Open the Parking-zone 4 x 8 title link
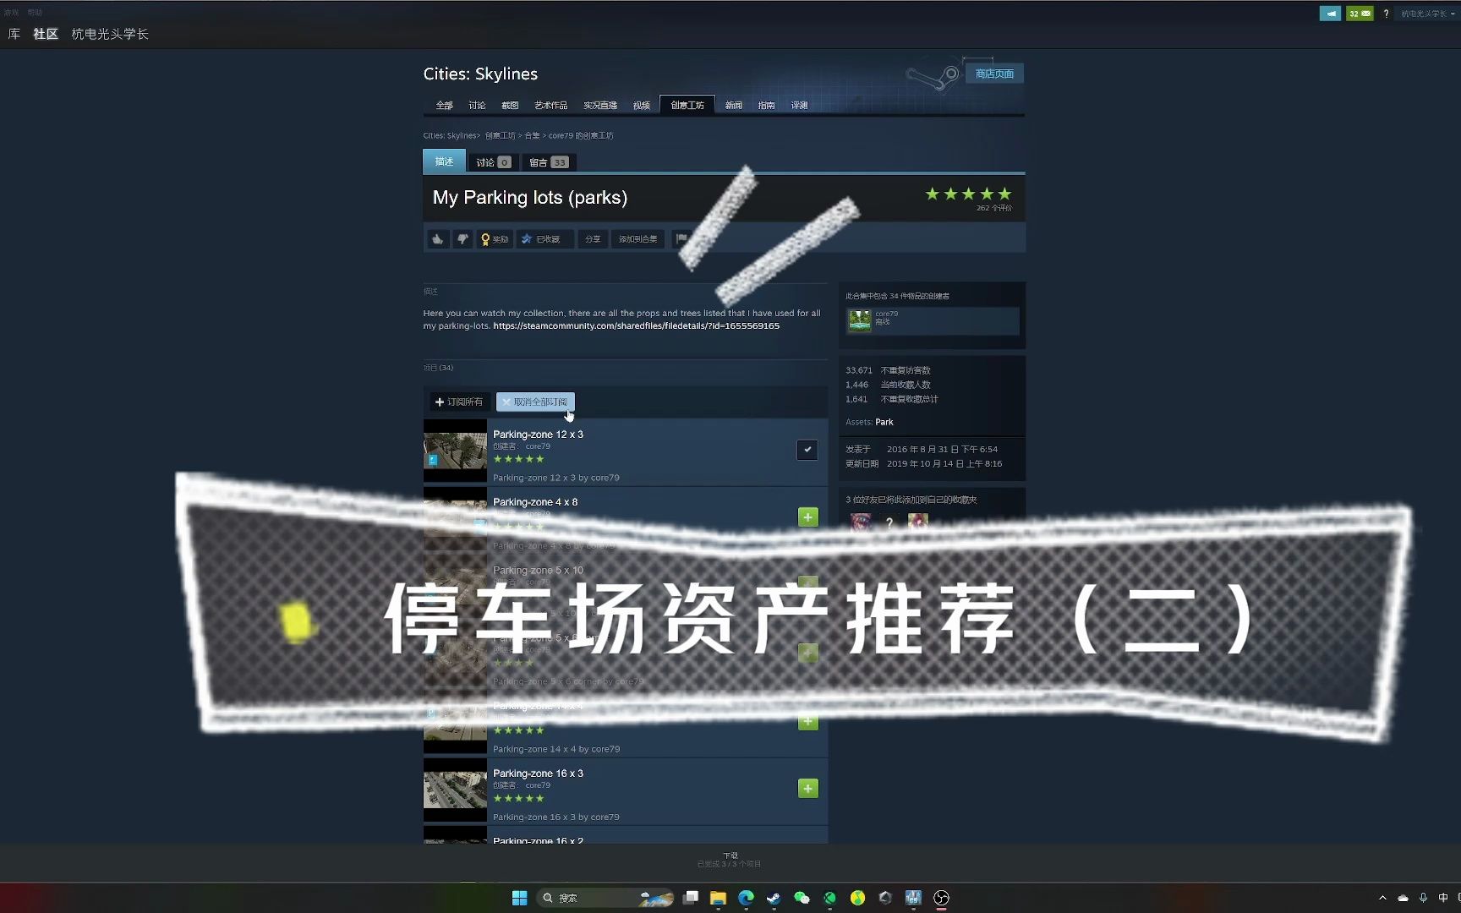The width and height of the screenshot is (1461, 913). [535, 501]
